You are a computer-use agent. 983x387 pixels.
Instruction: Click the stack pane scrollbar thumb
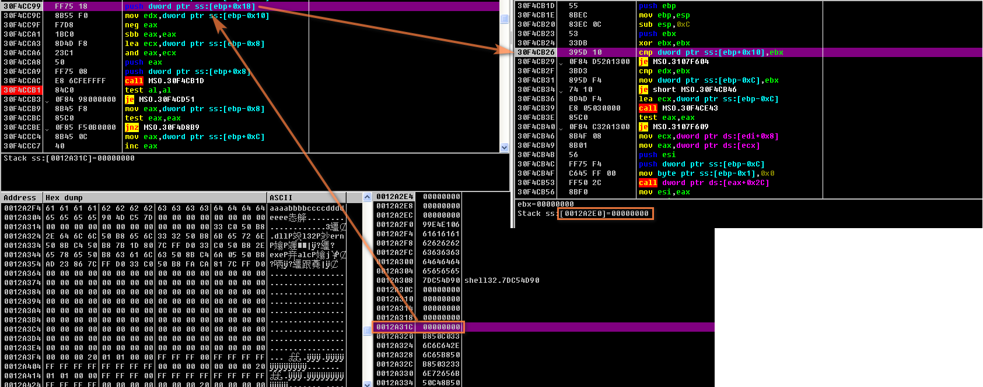point(368,331)
